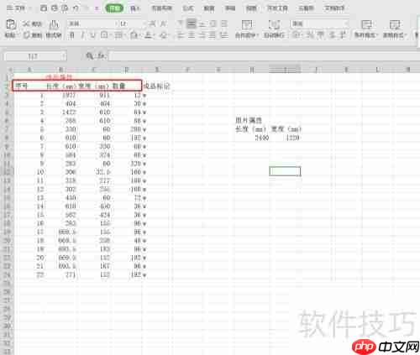Click the Paste clipboard icon

pyautogui.click(x=11, y=24)
